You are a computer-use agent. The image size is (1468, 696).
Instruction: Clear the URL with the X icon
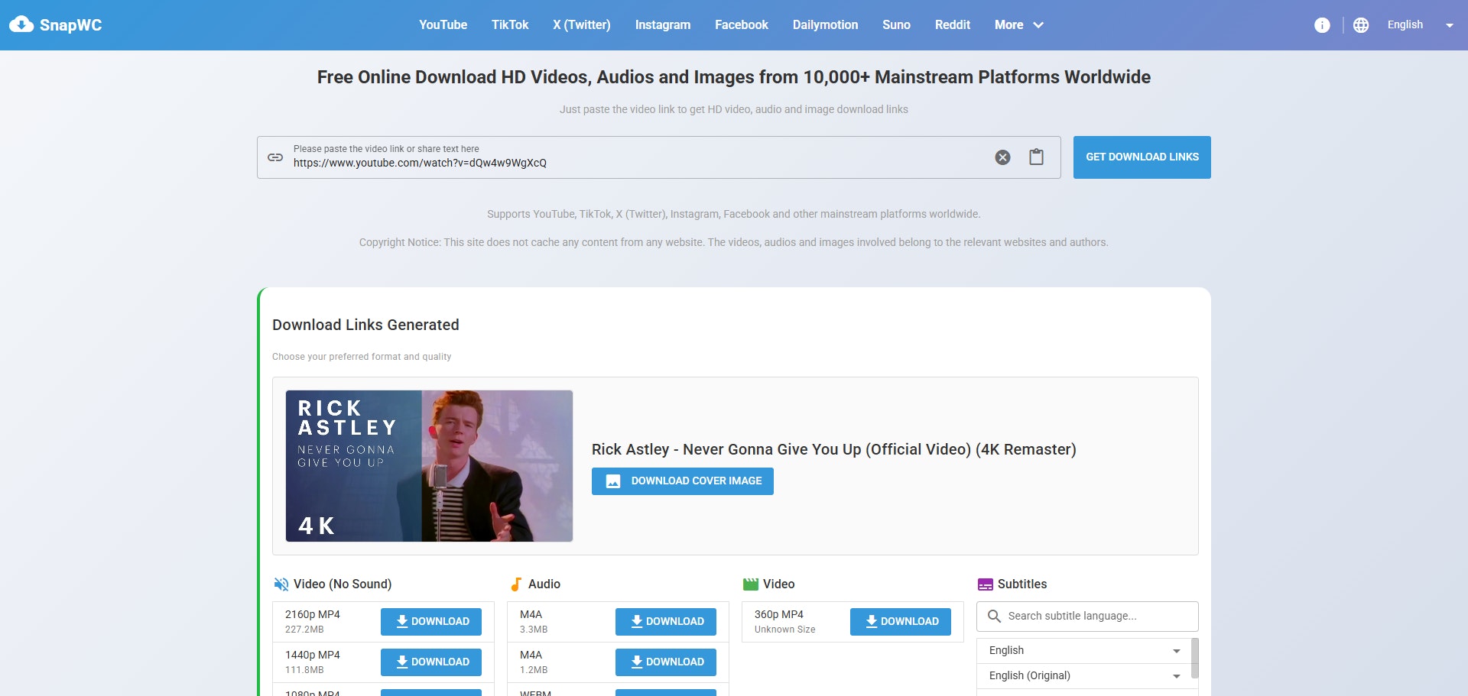click(1002, 157)
